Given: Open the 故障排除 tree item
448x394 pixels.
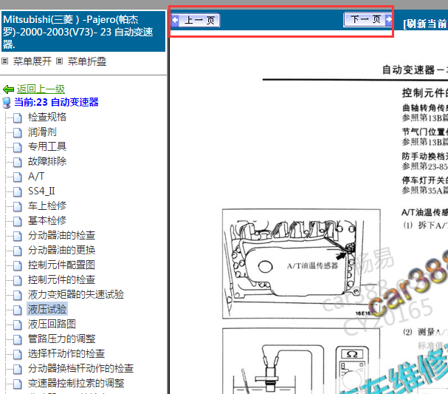Looking at the screenshot, I should (47, 162).
